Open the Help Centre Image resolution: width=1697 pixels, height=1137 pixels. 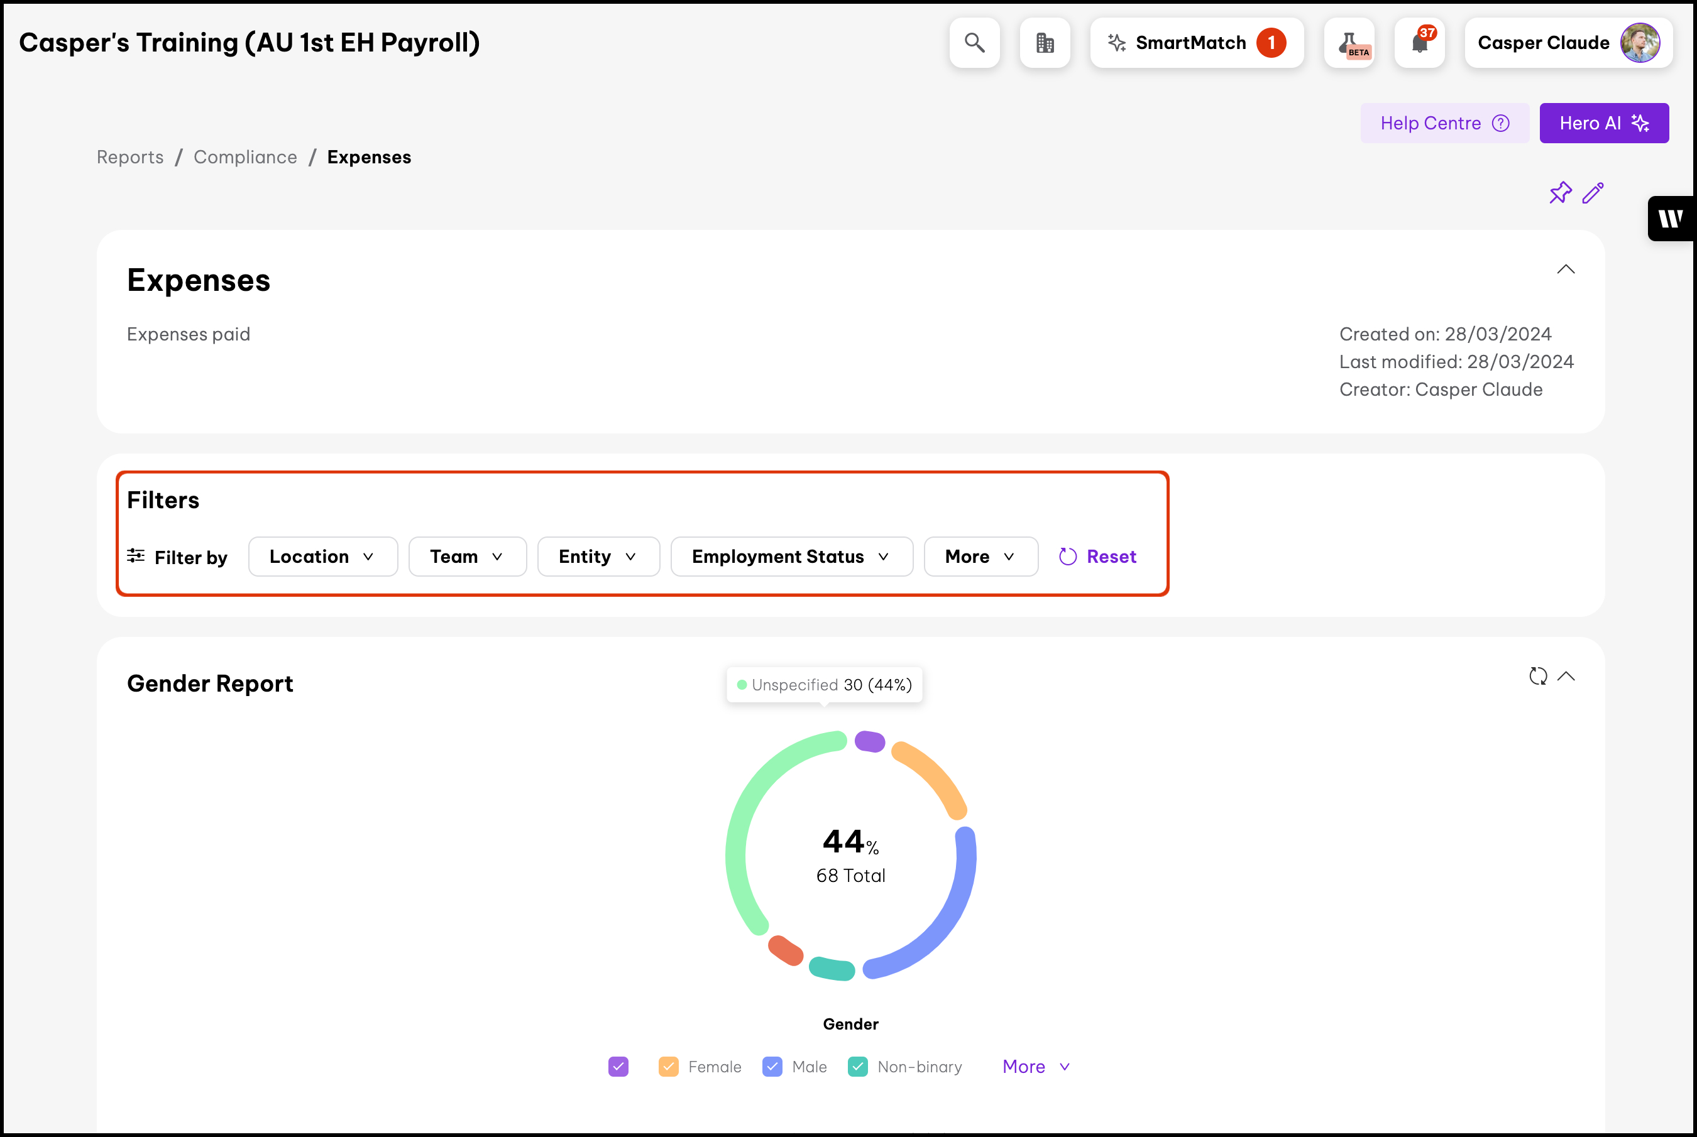click(1444, 123)
